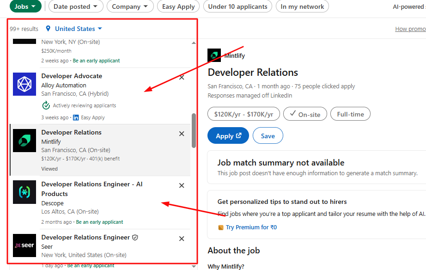
Task: Click the Job match summary not available heading
Action: click(x=280, y=163)
